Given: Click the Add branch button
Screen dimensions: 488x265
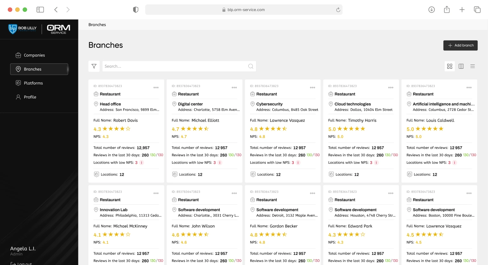Looking at the screenshot, I should tap(460, 46).
